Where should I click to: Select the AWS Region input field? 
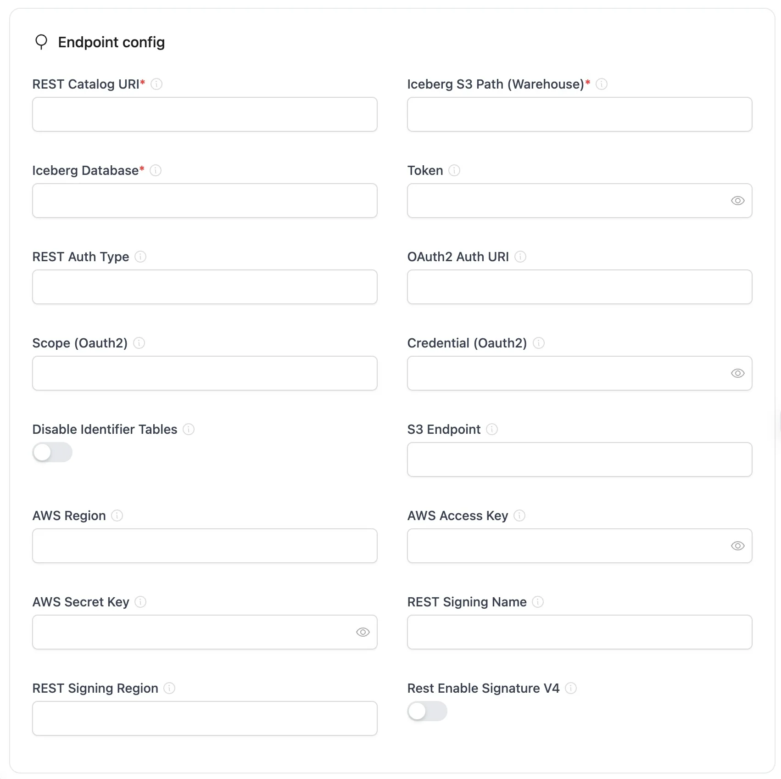coord(205,546)
